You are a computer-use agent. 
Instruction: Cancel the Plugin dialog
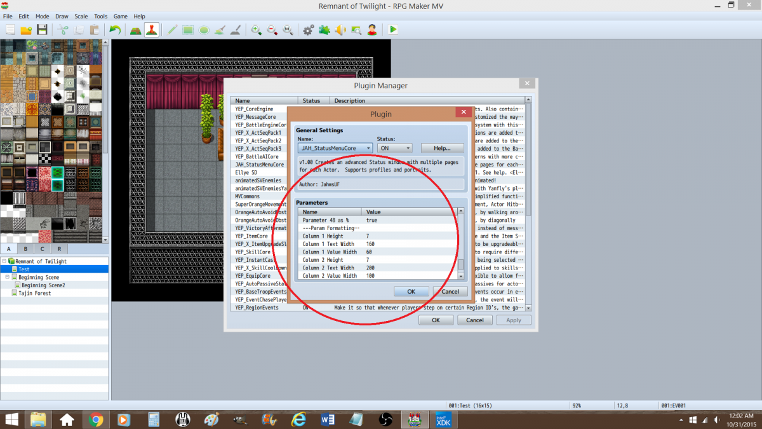[x=450, y=291]
